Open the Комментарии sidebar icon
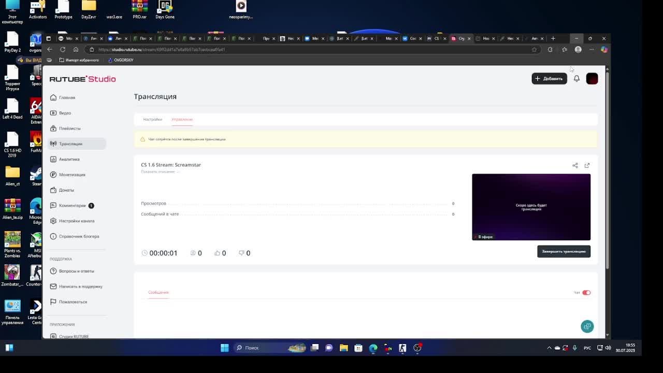 pyautogui.click(x=53, y=205)
